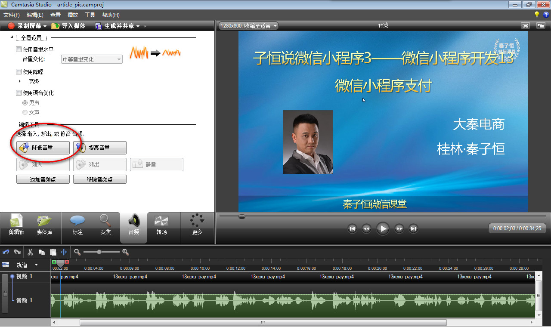Click the scissors cut icon
The width and height of the screenshot is (551, 327).
click(x=31, y=252)
